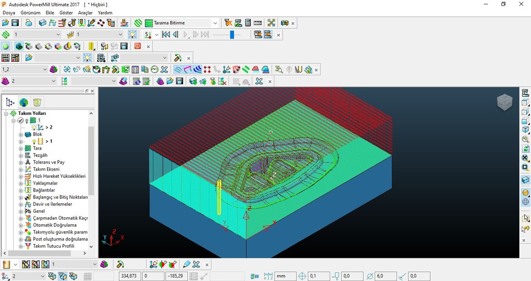Jump simulation to the end
This screenshot has width=531, height=281.
click(205, 34)
